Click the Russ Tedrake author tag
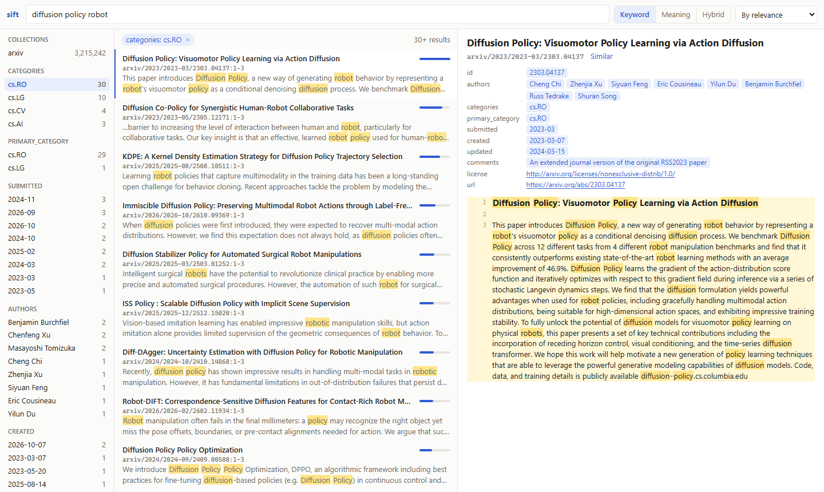 point(549,96)
